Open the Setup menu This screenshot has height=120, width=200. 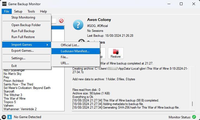click(x=18, y=11)
